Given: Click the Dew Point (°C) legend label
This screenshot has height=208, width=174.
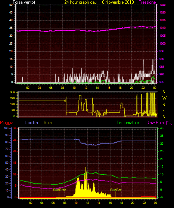Looking at the screenshot, I should click(x=159, y=123).
